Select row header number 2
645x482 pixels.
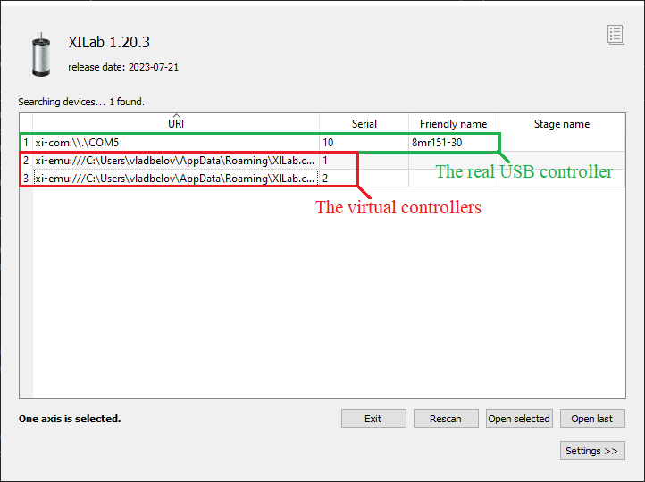(26, 161)
